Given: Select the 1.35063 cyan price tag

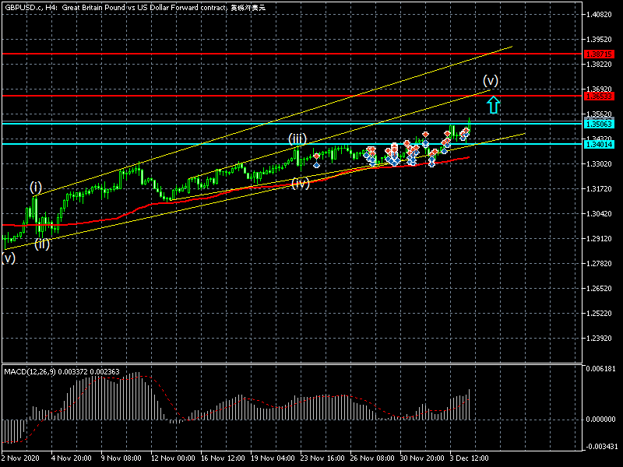Looking at the screenshot, I should coord(598,123).
